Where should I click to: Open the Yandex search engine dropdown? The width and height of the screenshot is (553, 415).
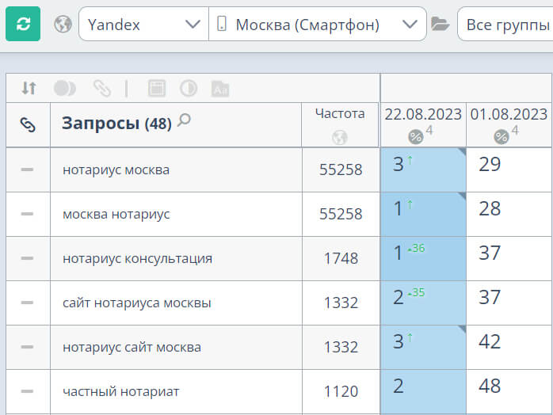[x=144, y=24]
